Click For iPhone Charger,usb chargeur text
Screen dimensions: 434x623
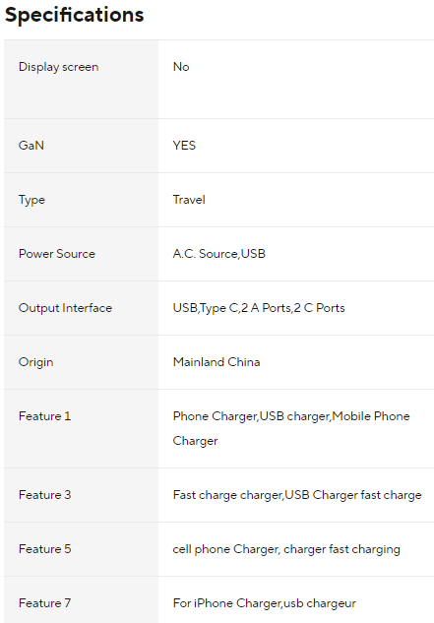[265, 603]
